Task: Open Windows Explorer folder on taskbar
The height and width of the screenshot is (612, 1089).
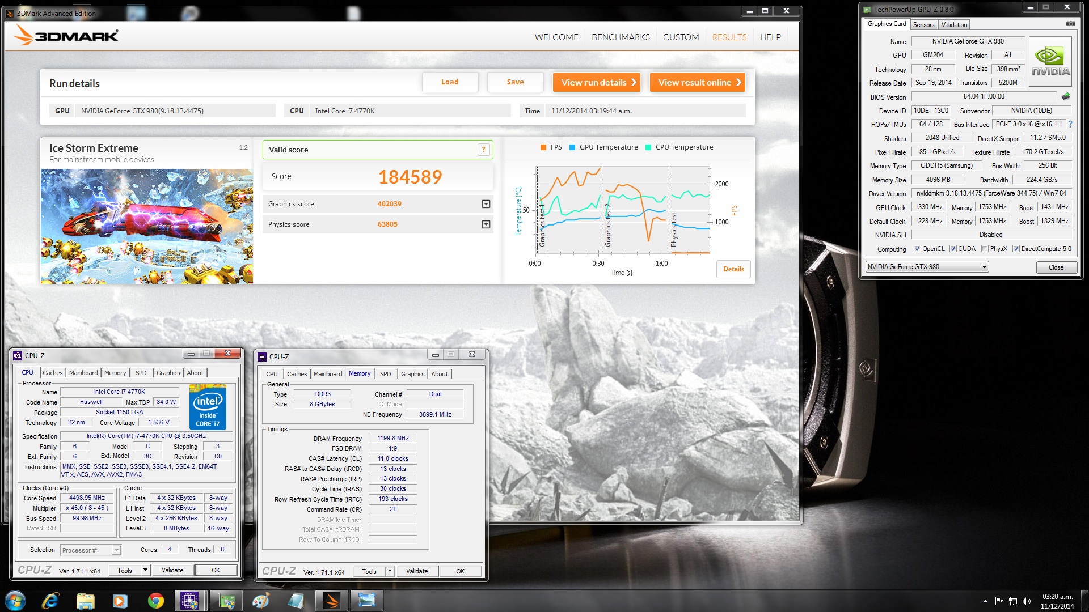Action: 85,601
